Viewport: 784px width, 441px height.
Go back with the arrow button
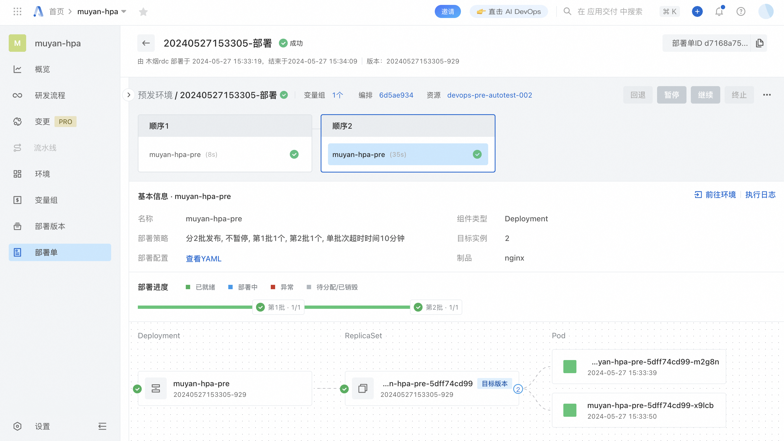(x=146, y=43)
